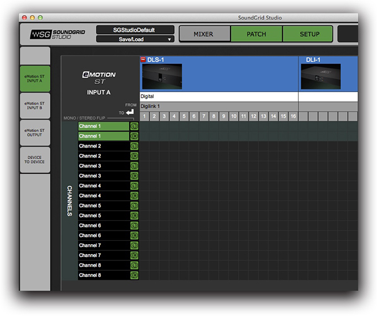The width and height of the screenshot is (377, 318).
Task: Click the DLS-1 device title
Action: 155,60
